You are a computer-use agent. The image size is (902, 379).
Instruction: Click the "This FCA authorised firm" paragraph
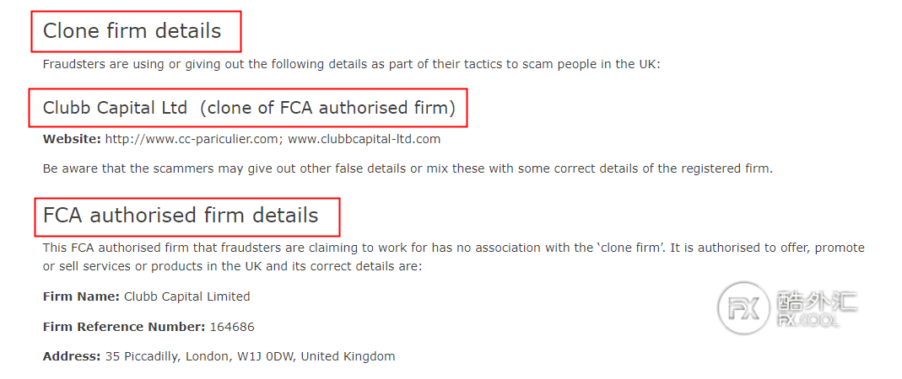click(x=454, y=248)
